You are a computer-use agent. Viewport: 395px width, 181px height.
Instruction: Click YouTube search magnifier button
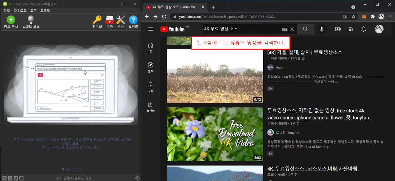pyautogui.click(x=306, y=29)
